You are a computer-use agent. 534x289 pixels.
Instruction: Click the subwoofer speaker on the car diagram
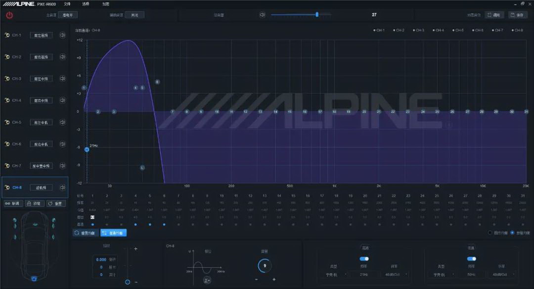pos(34,279)
